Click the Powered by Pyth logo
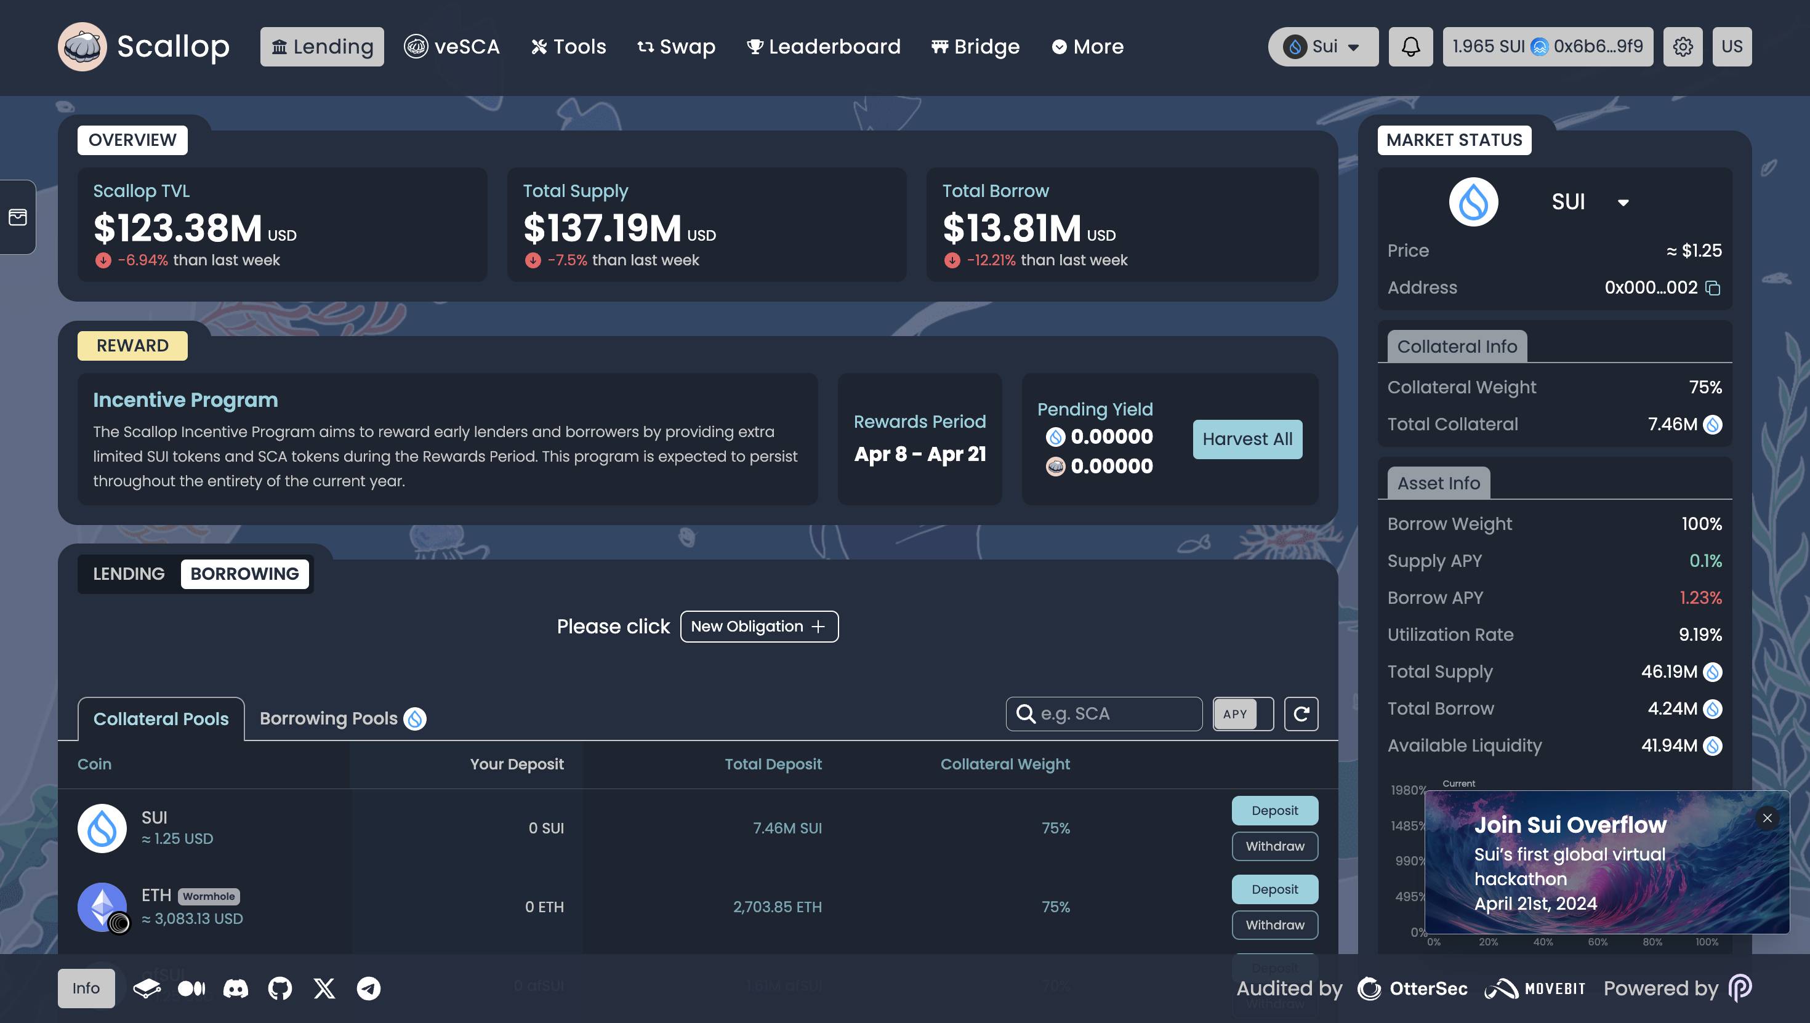 pos(1740,989)
